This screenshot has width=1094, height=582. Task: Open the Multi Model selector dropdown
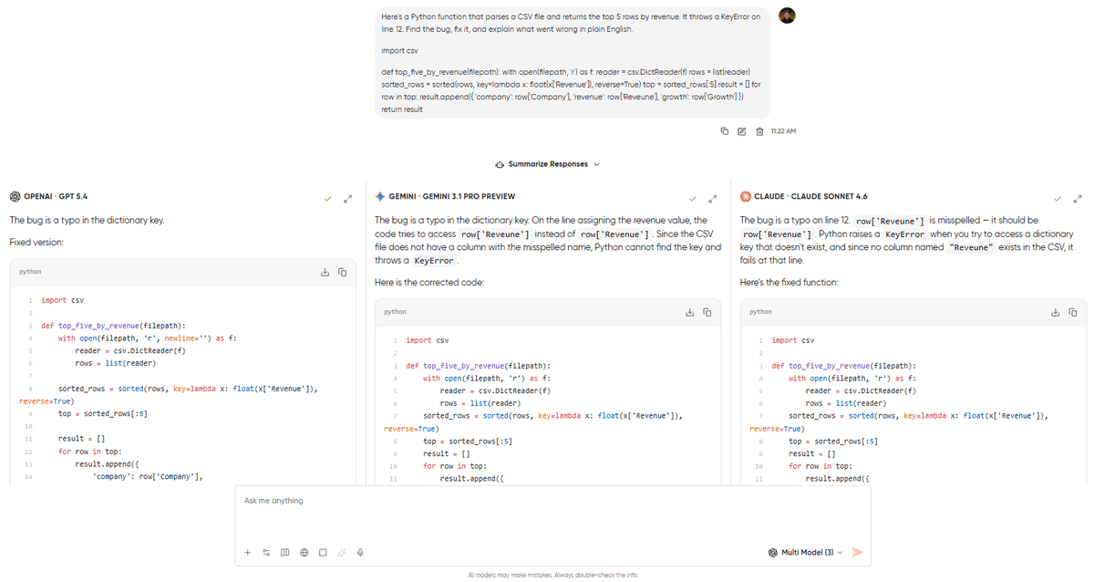(805, 552)
